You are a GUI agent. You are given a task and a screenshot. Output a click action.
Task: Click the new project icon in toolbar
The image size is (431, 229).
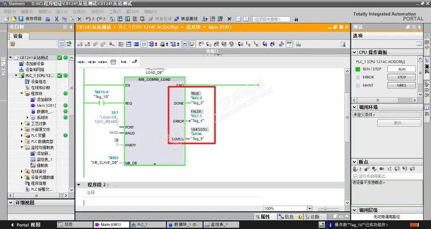point(7,19)
